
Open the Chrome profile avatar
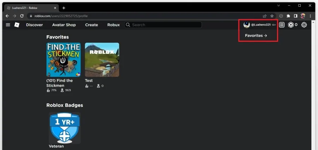click(x=303, y=16)
